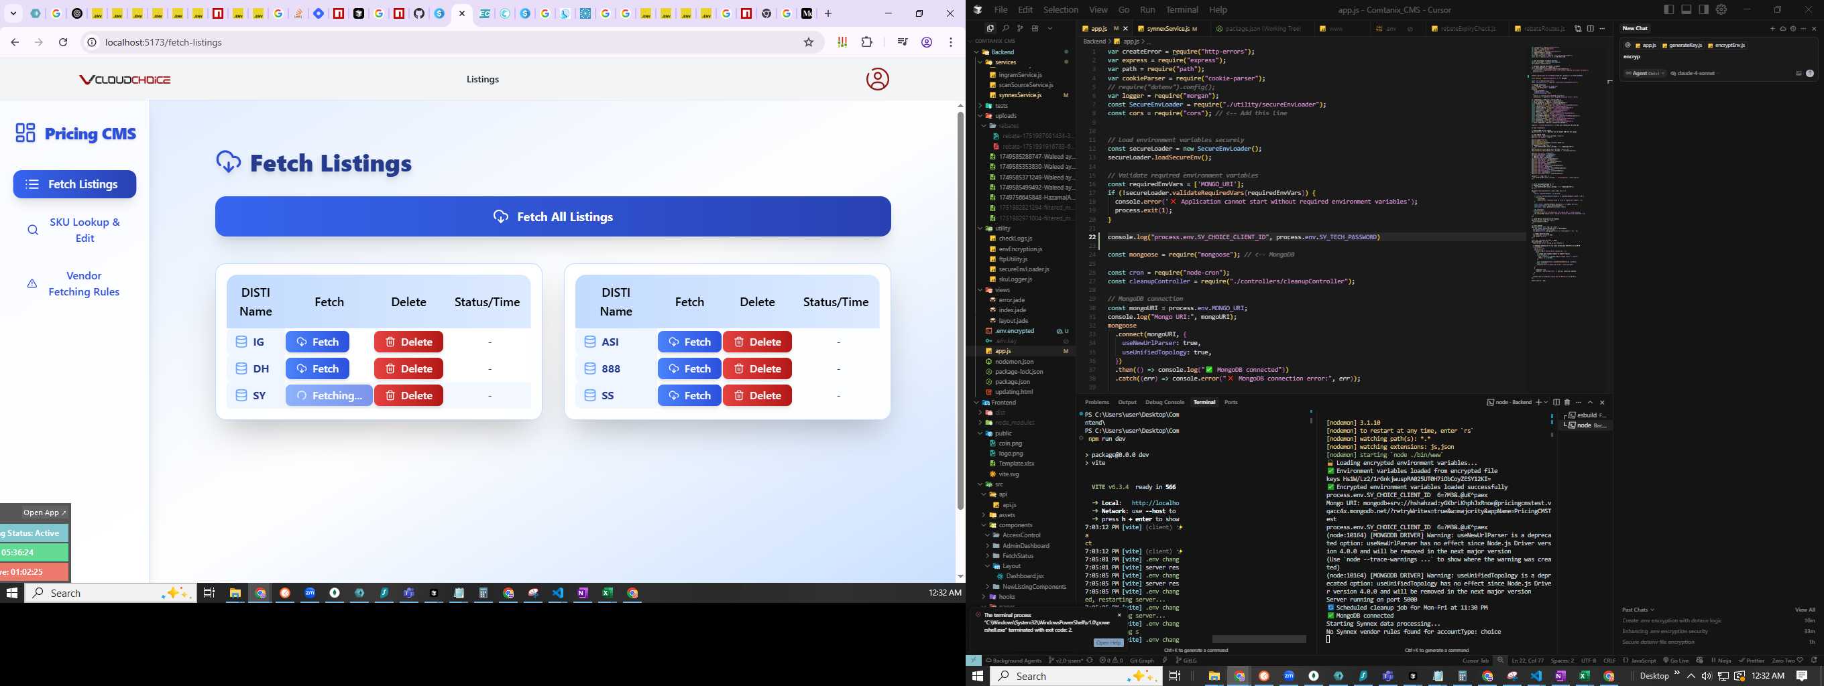Open chat history clock icon in Cursor chat panel
1824x686 pixels.
1793,28
